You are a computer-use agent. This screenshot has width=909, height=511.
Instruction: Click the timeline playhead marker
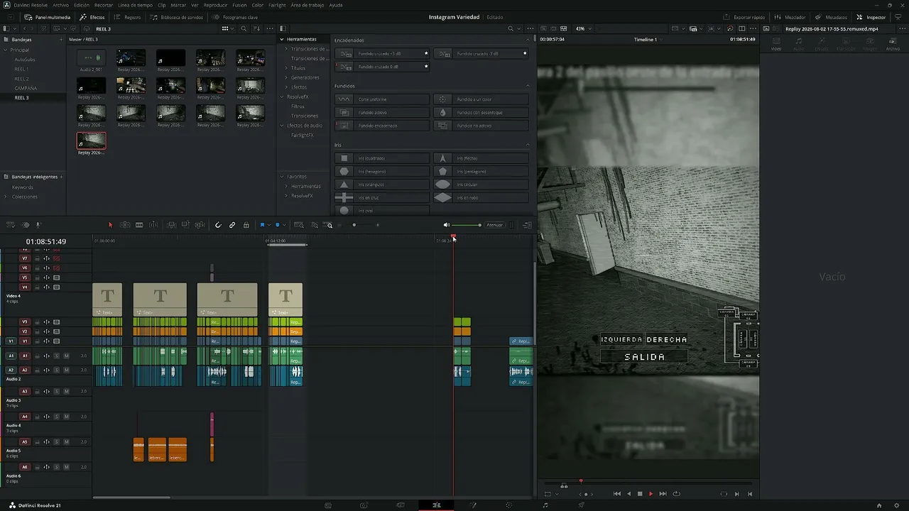[453, 238]
